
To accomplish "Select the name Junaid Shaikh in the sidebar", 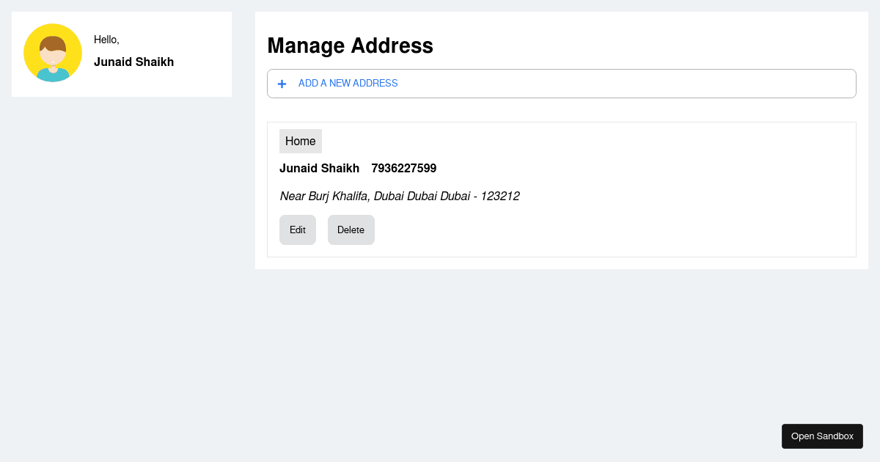I will click(x=134, y=62).
